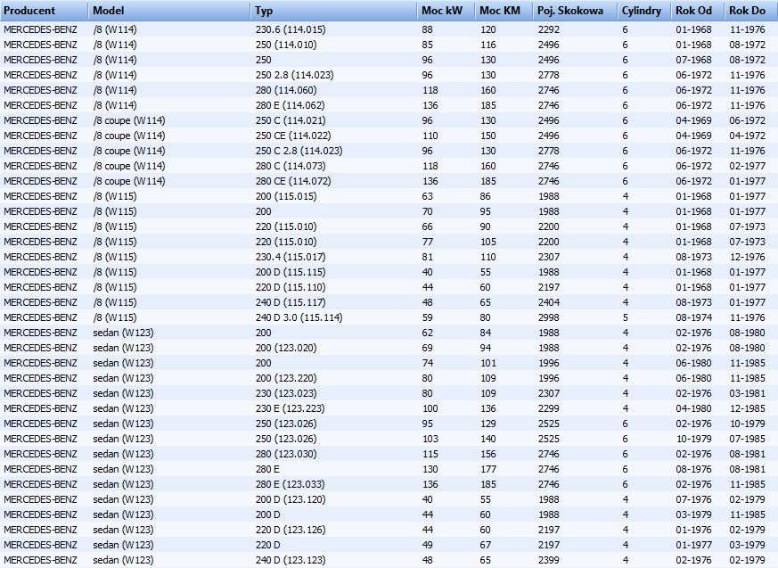Click the Rok Do date 10-1979

point(747,424)
